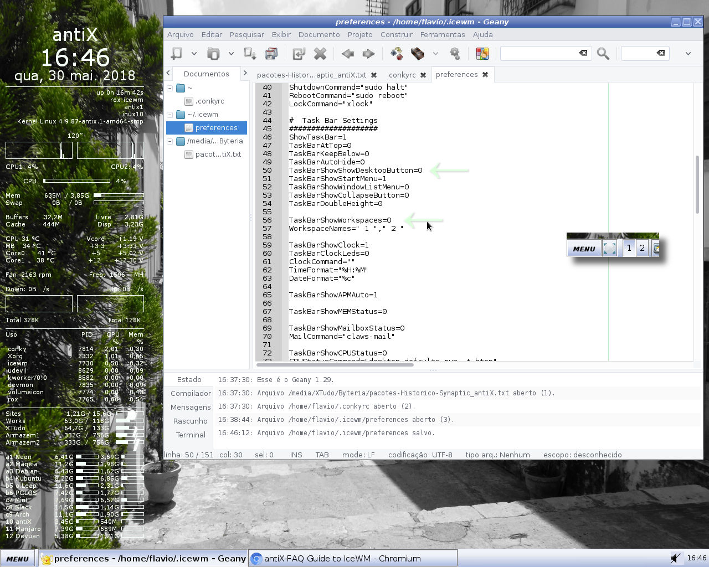Image resolution: width=709 pixels, height=567 pixels.
Task: Switch to the Estado message tab
Action: (189, 379)
